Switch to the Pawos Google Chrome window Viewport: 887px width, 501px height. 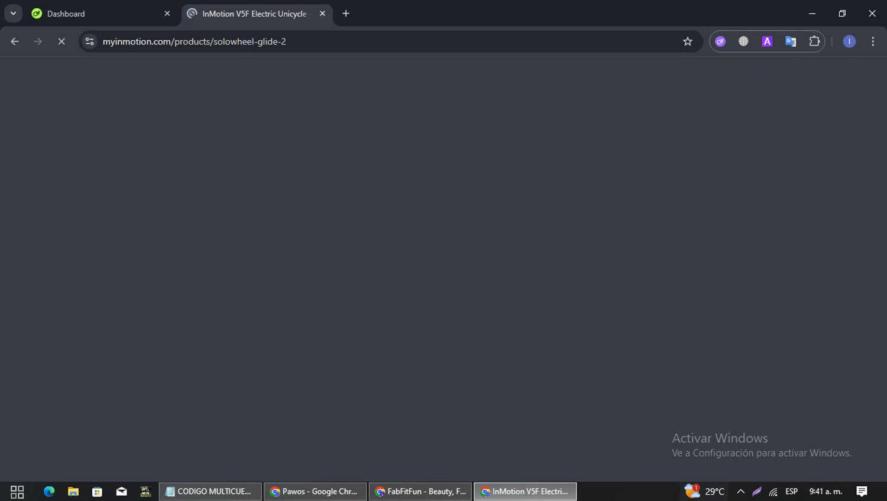(315, 492)
